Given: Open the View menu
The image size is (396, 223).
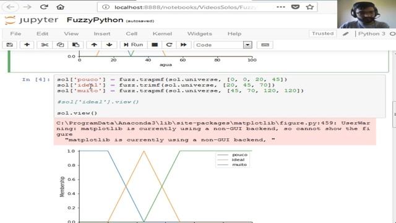Looking at the screenshot, I should coord(71,33).
